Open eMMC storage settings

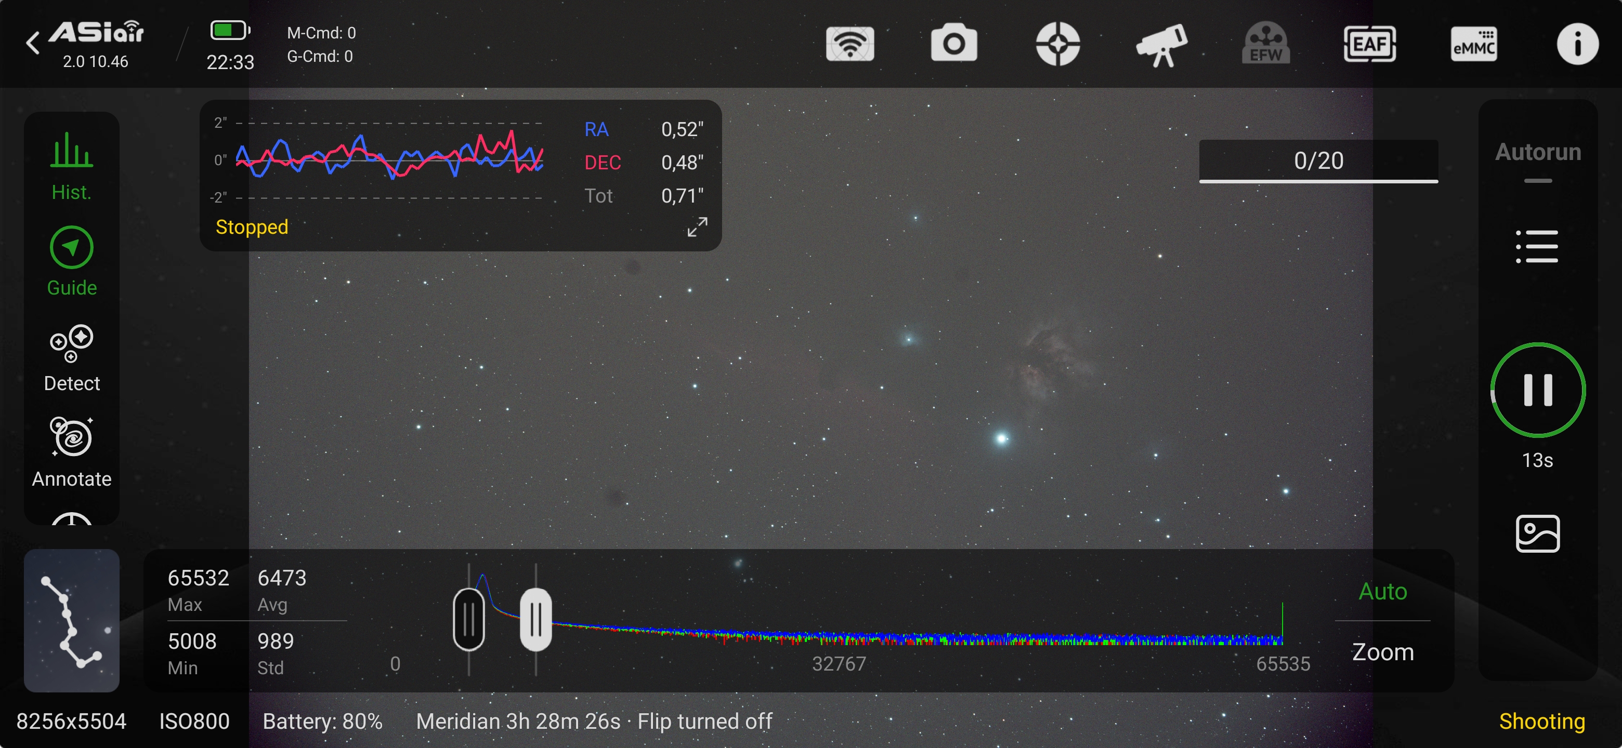pyautogui.click(x=1473, y=44)
